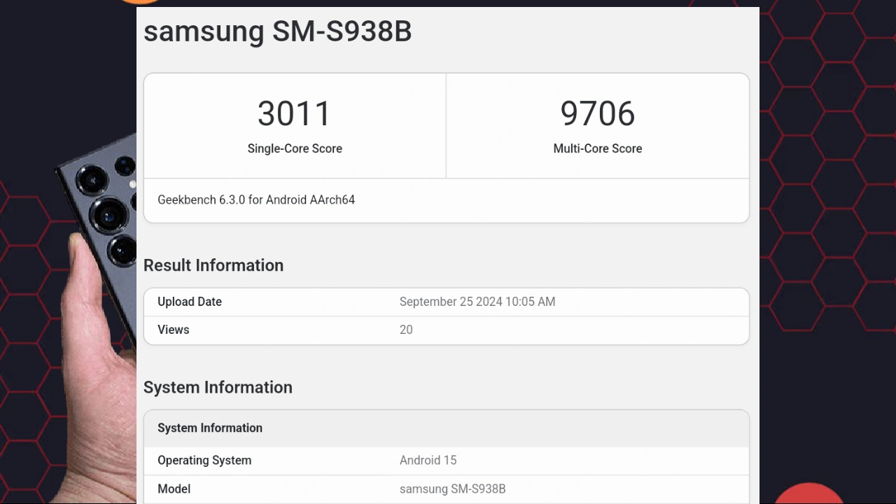Click the Model row label
896x504 pixels.
click(x=174, y=489)
